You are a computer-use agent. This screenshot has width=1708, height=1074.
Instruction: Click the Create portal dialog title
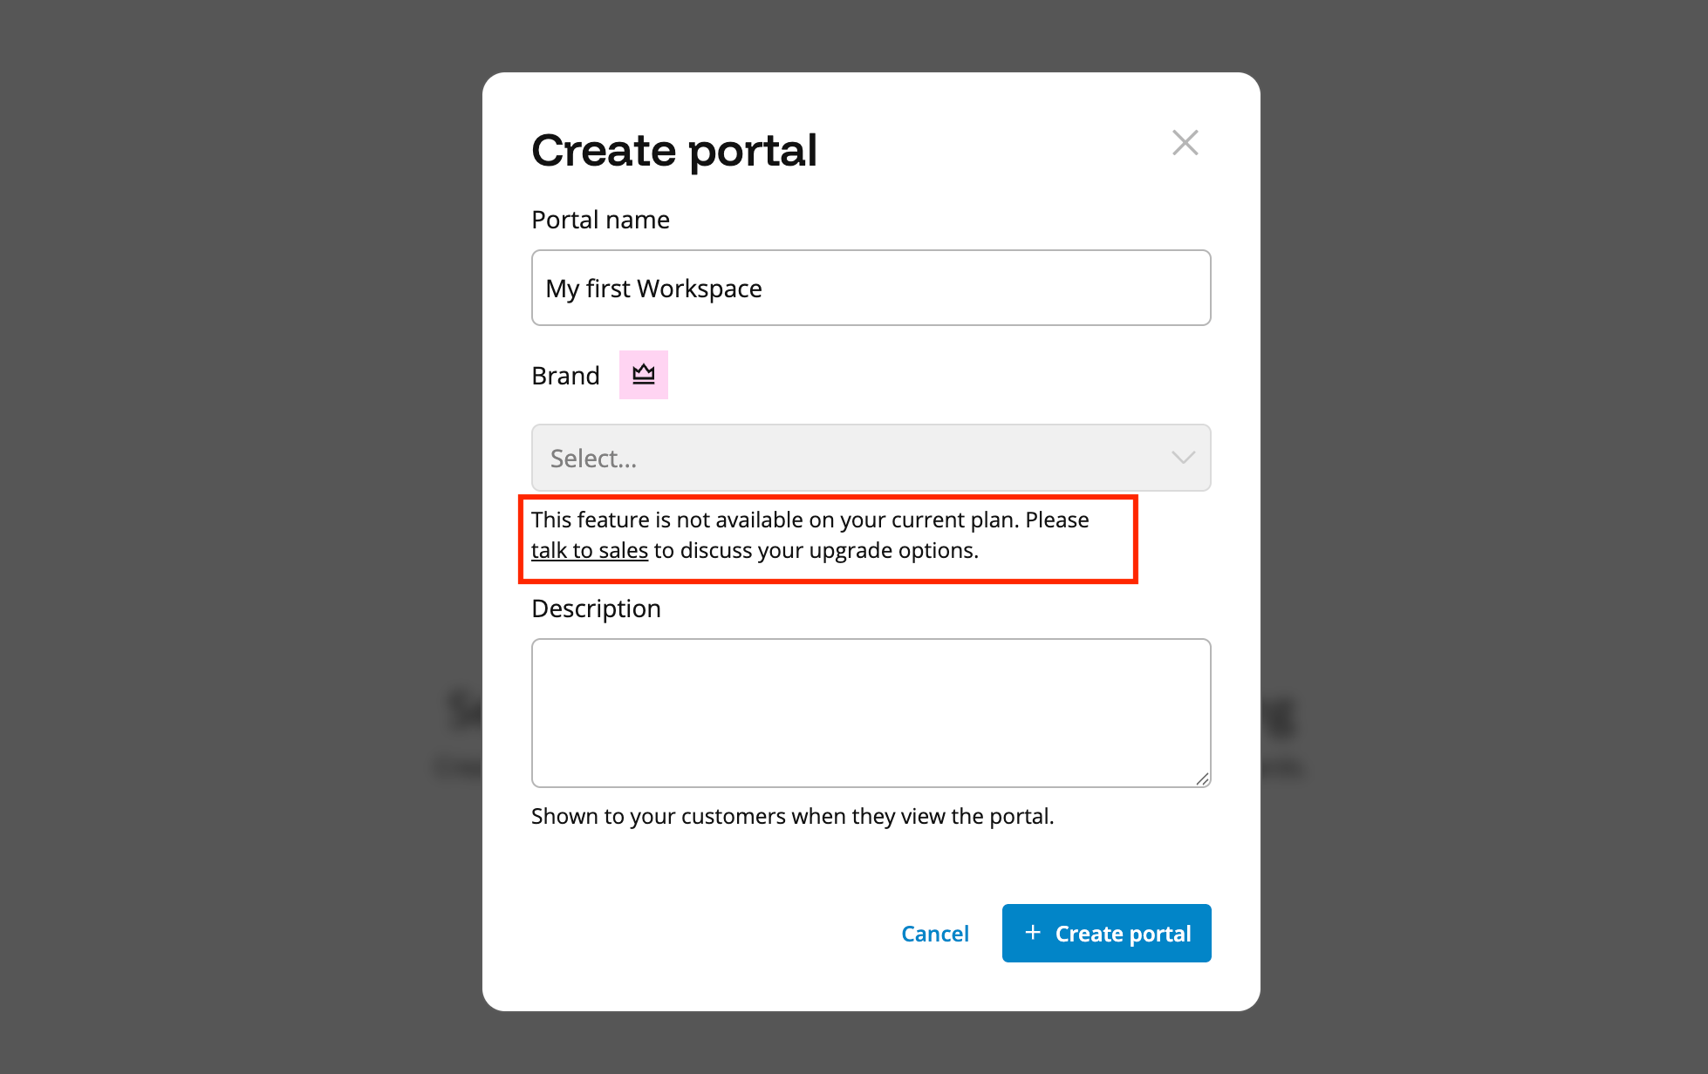click(x=674, y=150)
